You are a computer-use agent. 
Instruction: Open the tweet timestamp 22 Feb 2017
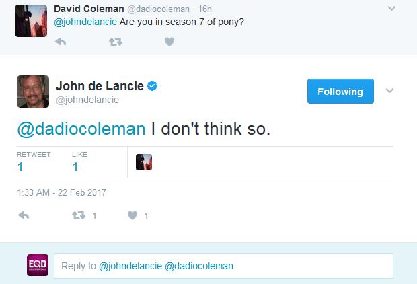[x=62, y=192]
